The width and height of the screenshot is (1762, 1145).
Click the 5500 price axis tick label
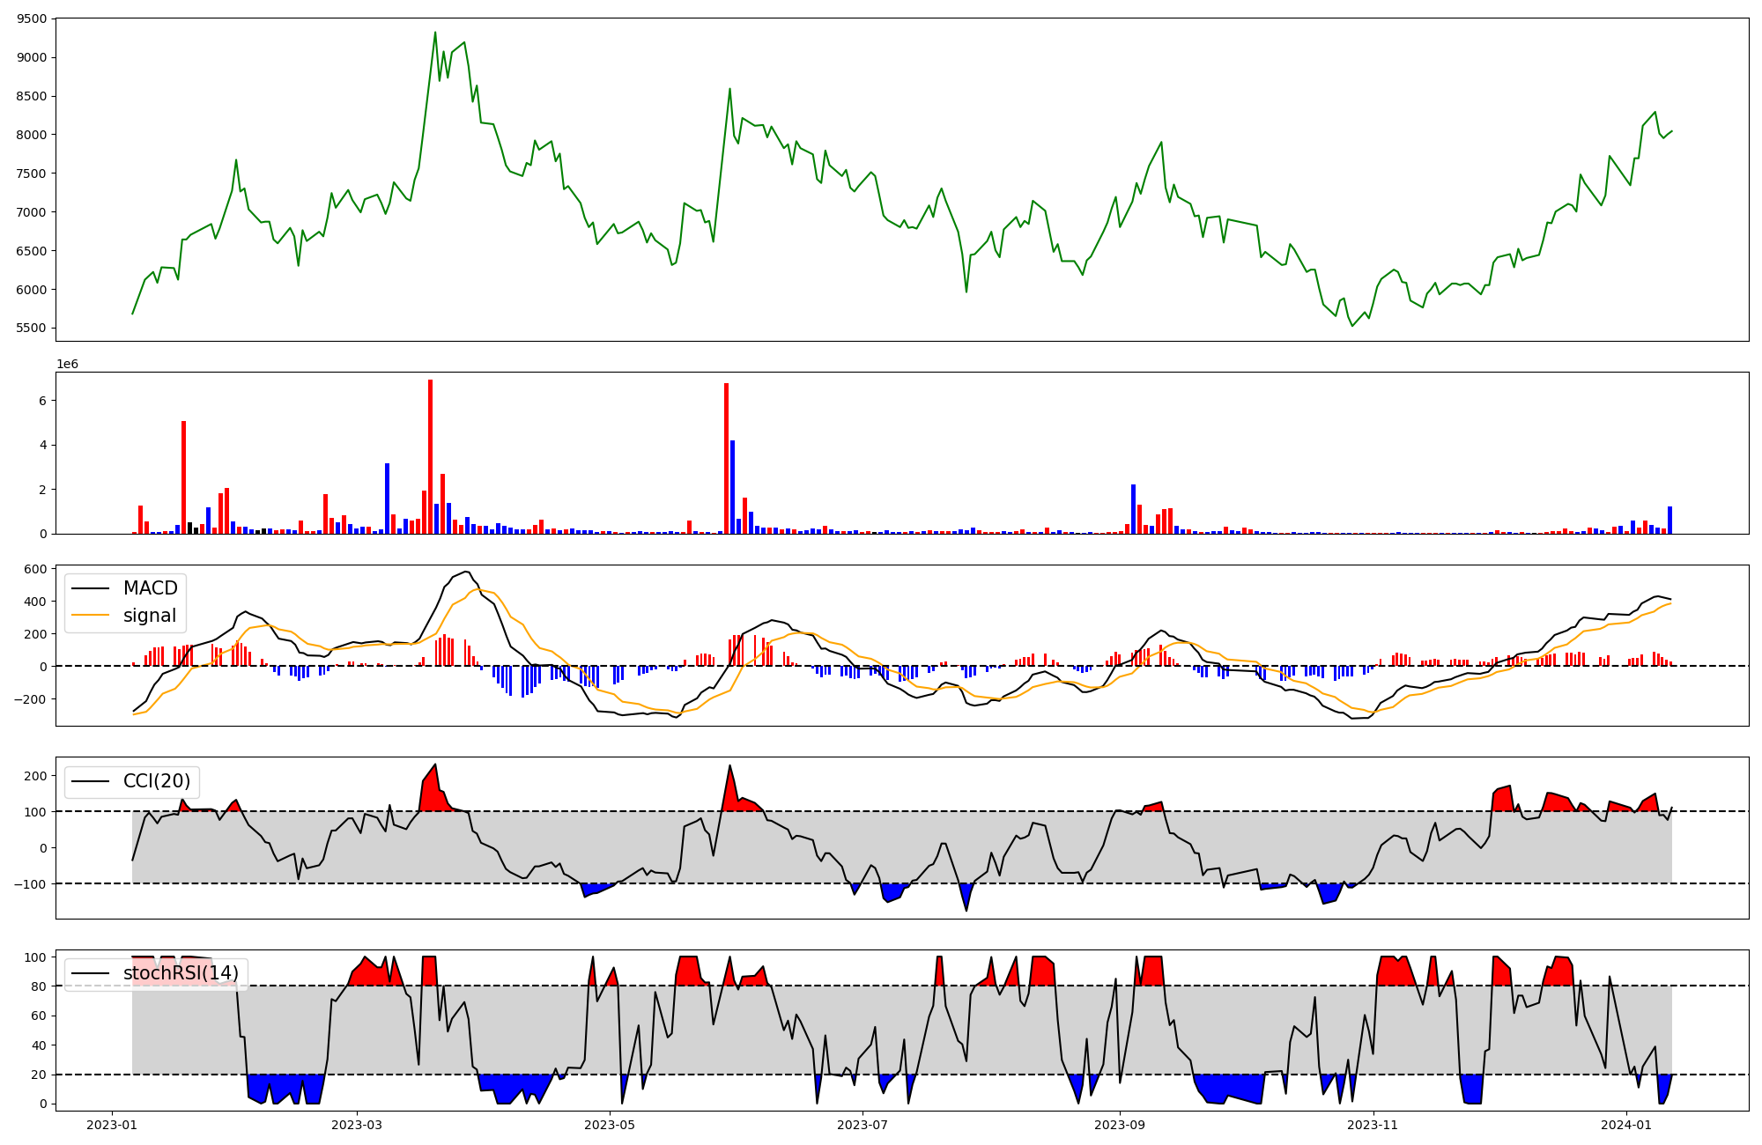[32, 329]
